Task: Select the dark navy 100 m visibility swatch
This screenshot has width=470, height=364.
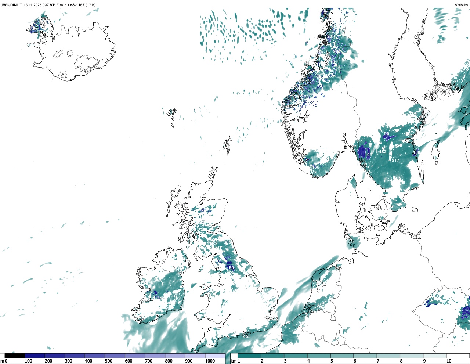Action: coord(35,356)
